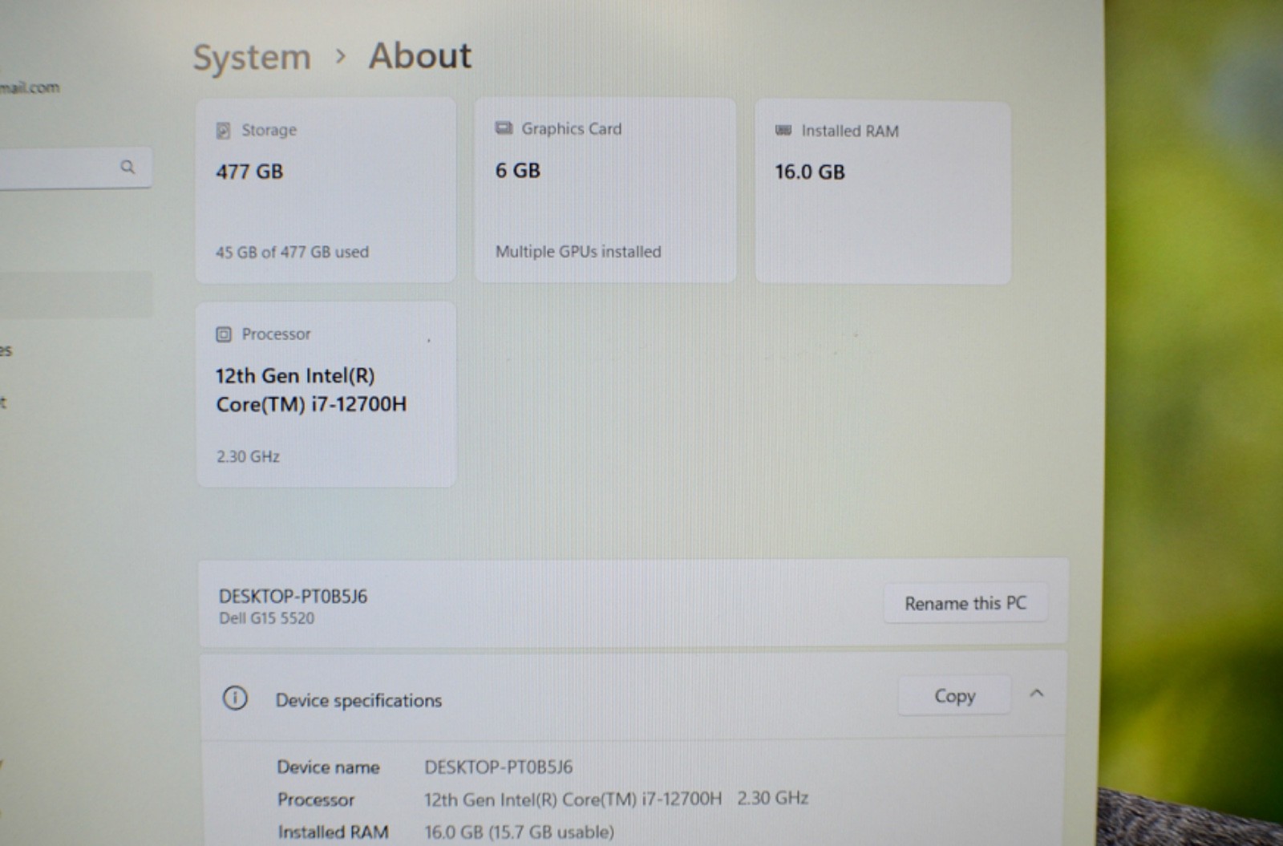Click the '2.30 GHz' text in Processor card

pyautogui.click(x=248, y=456)
